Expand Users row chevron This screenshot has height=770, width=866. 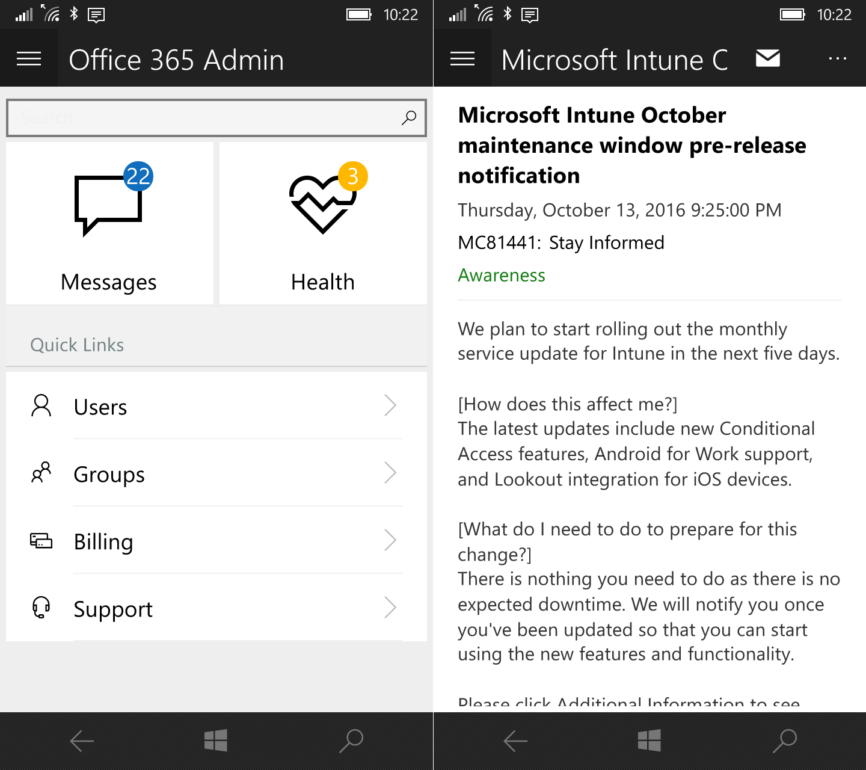390,405
